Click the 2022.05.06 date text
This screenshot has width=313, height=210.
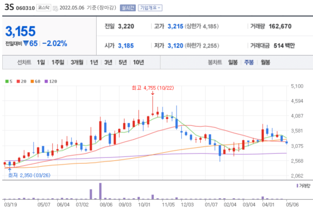point(72,8)
